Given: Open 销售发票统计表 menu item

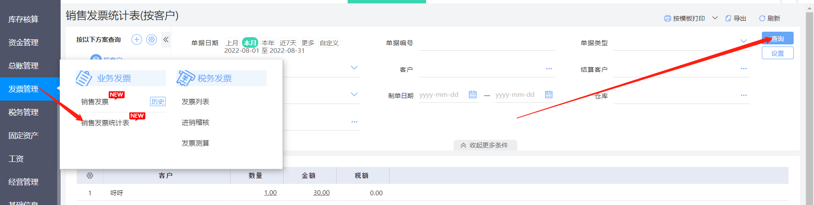Looking at the screenshot, I should (x=105, y=123).
